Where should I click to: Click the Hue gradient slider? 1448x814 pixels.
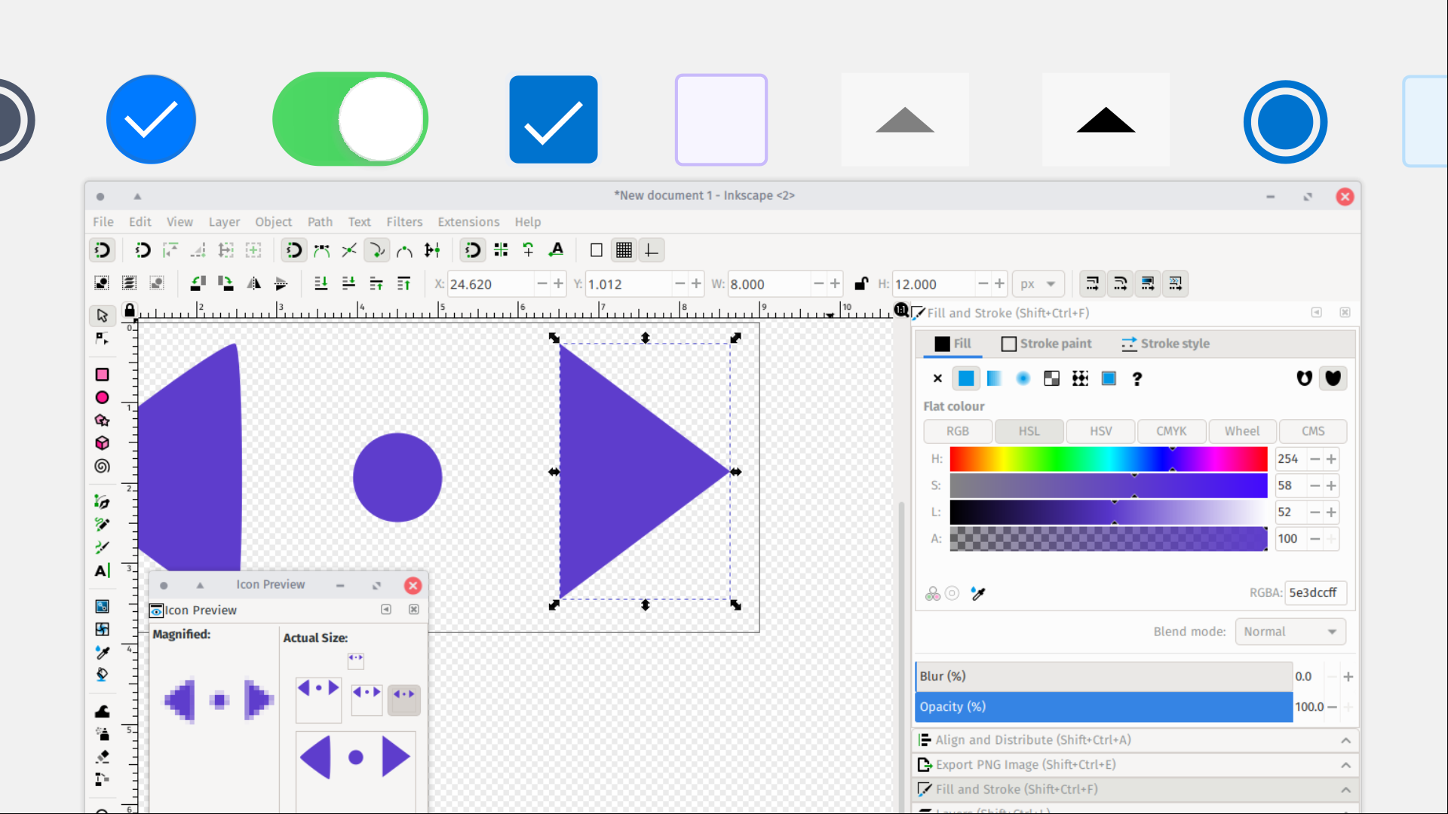point(1108,459)
